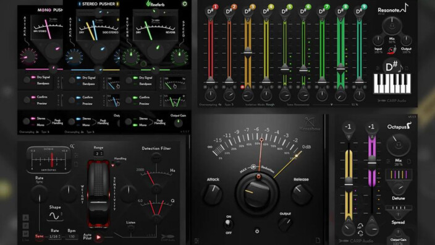
Task: Start Auto Pilot with the red play button
Action: (98, 237)
